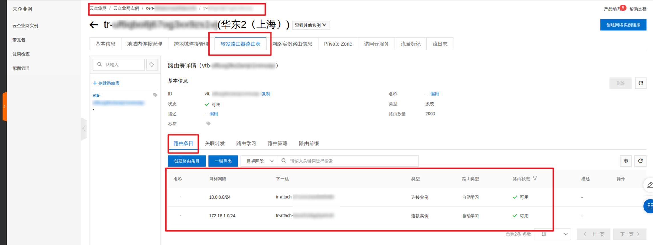Open route list column settings gear
653x245 pixels.
coord(626,161)
